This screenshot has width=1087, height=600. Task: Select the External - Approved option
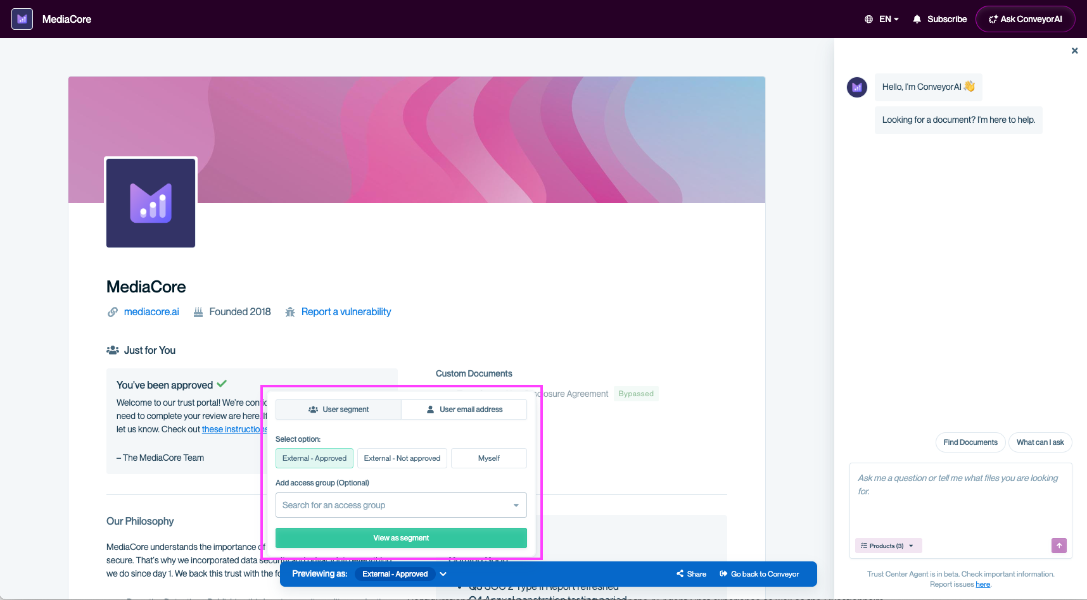tap(314, 458)
